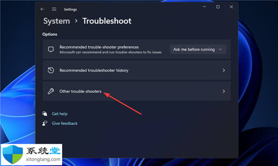Click the Get help icon
The width and height of the screenshot is (278, 166).
tap(44, 113)
